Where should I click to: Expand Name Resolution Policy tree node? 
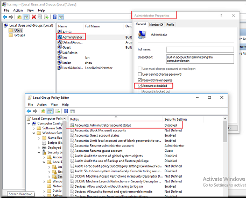pos(39,138)
